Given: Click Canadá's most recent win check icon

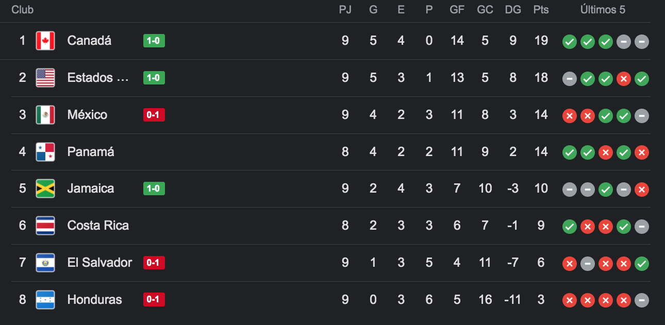Looking at the screenshot, I should coord(606,42).
